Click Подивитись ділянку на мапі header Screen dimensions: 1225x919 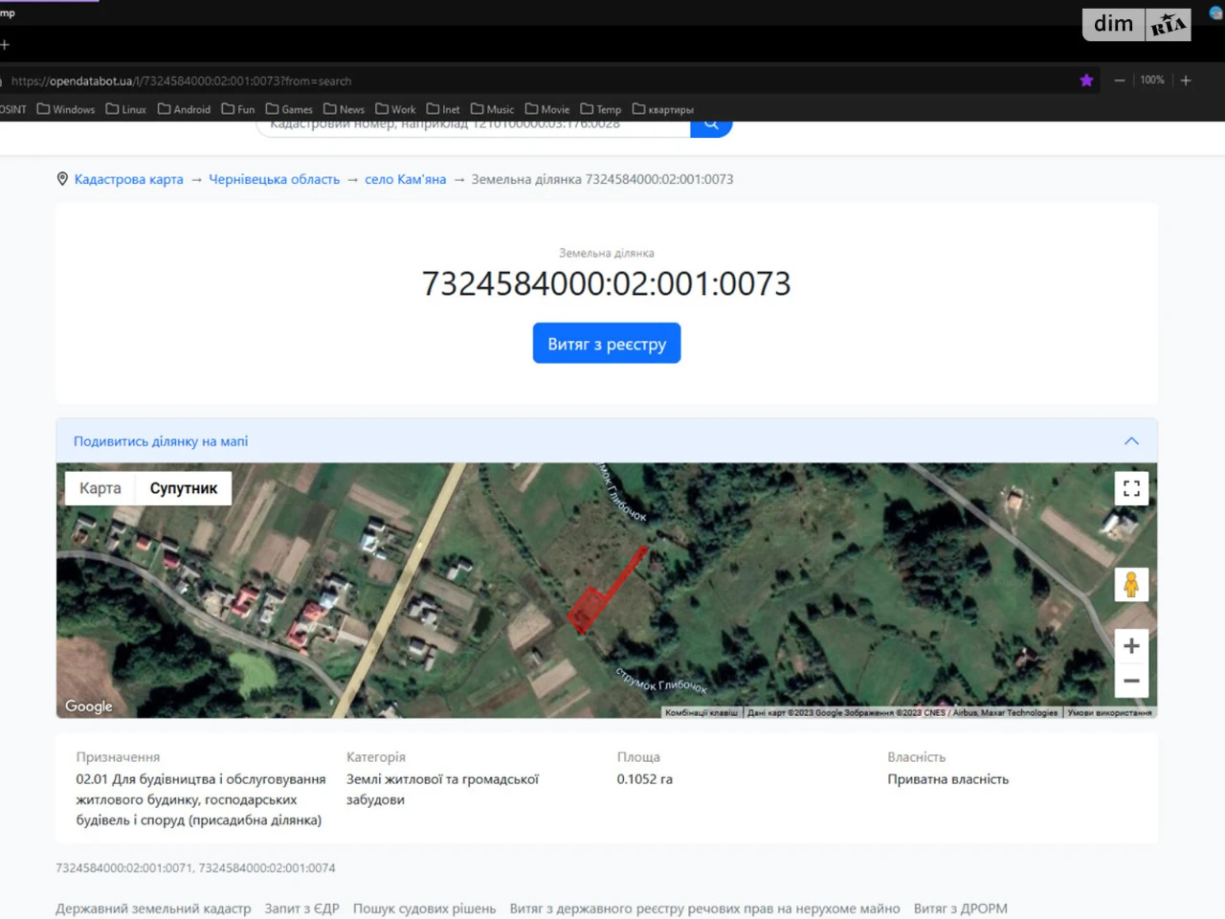point(161,441)
